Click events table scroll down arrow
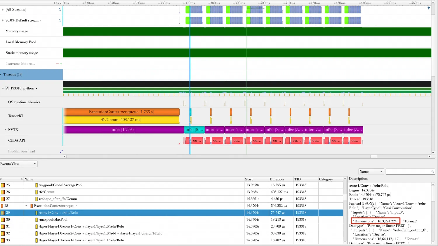Image resolution: width=438 pixels, height=246 pixels. (345, 242)
